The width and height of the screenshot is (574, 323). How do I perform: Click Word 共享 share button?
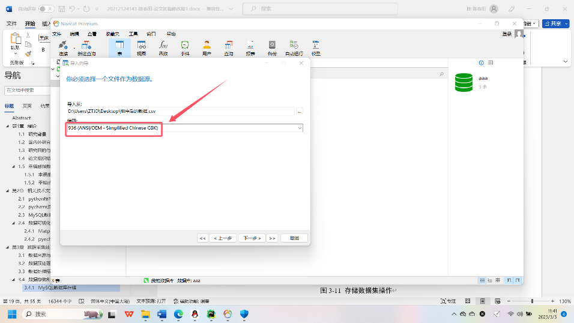[x=556, y=23]
